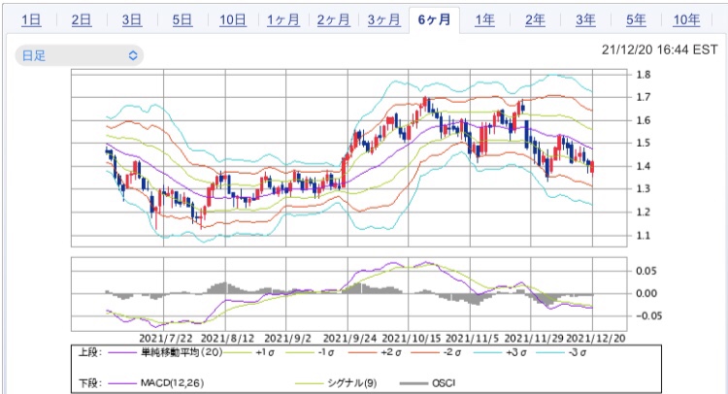Switch to the 3ヶ月 tab
This screenshot has height=394, width=728.
[384, 19]
